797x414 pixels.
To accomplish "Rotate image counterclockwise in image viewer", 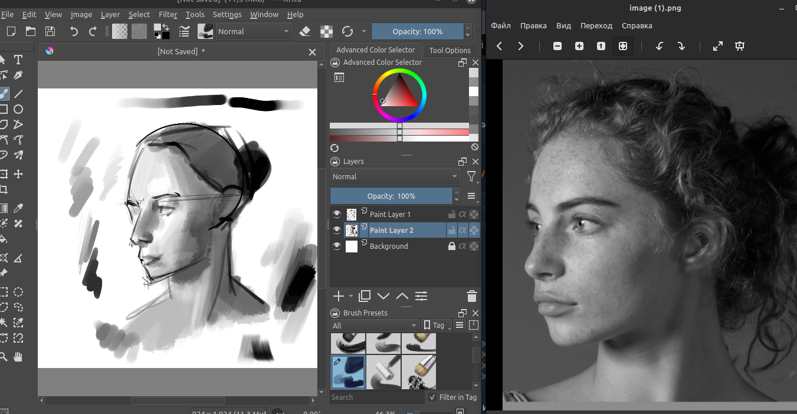I will 660,46.
